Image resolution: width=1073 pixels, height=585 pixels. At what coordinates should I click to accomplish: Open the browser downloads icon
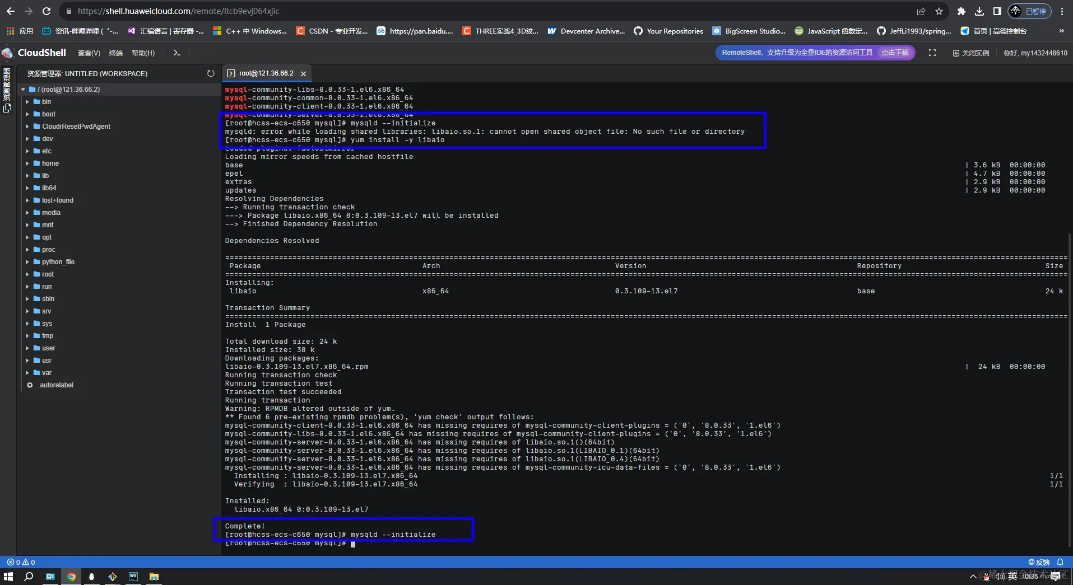click(979, 11)
